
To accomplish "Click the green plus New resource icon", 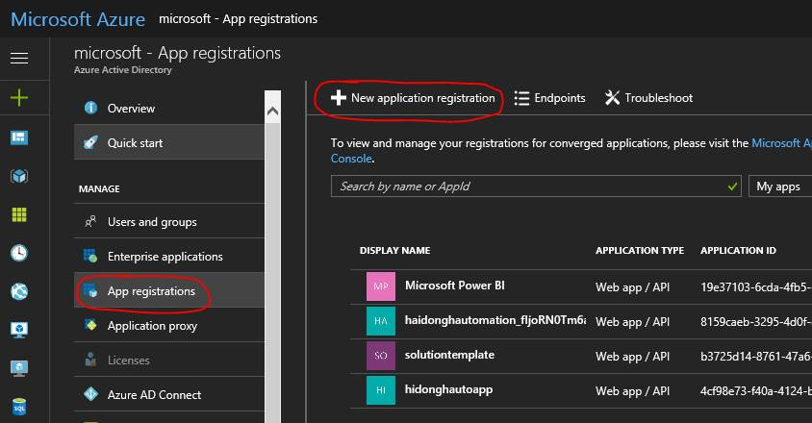I will [19, 97].
